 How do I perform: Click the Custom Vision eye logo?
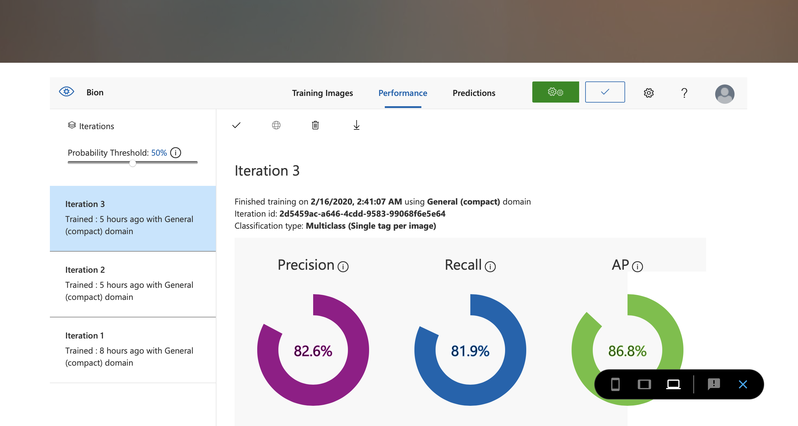pos(66,92)
